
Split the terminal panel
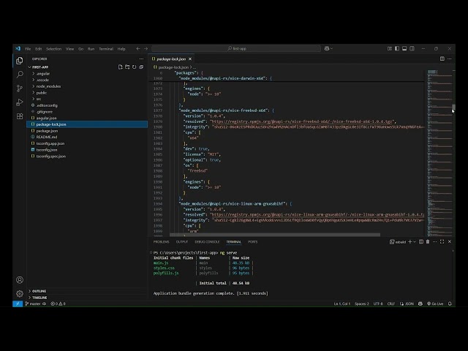[x=421, y=242]
